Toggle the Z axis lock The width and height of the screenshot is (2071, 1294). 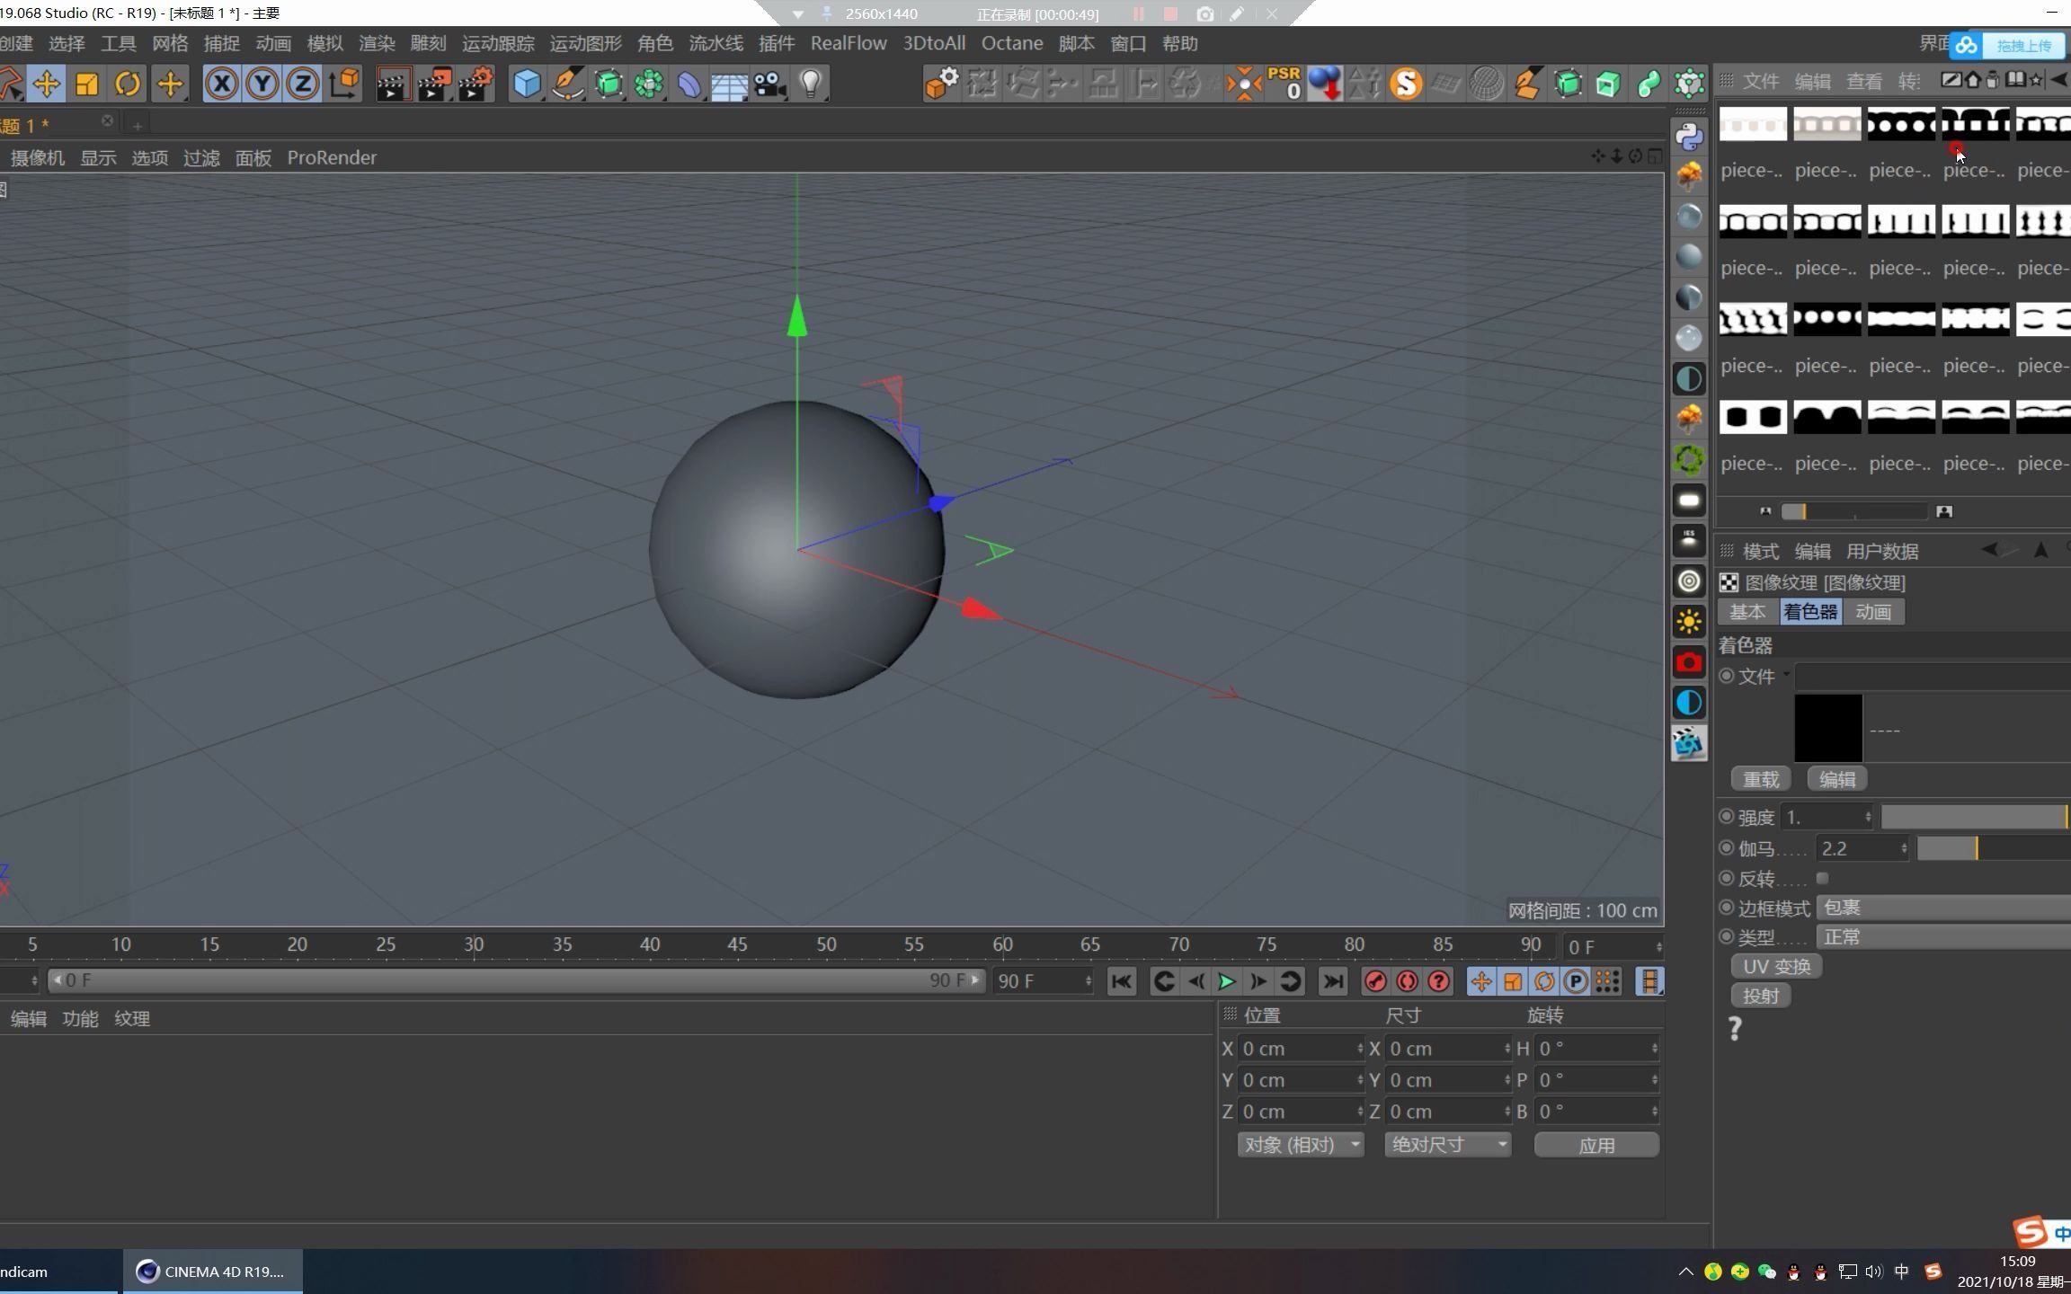[303, 84]
